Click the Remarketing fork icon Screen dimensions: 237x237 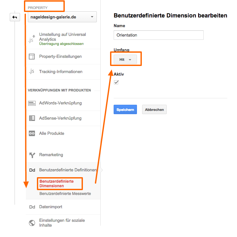32,155
